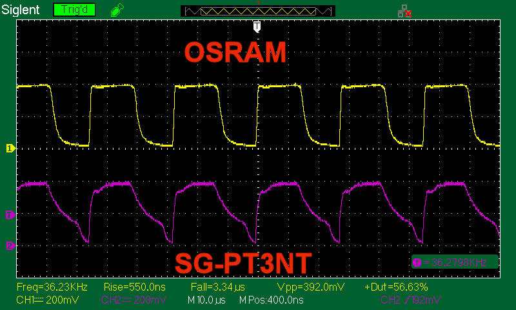Screen dimensions: 516x310
Task: Click the M Pos:400.0ns readout
Action: coord(271,300)
